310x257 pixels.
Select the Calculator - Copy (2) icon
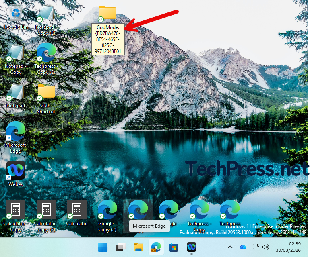coord(46,210)
